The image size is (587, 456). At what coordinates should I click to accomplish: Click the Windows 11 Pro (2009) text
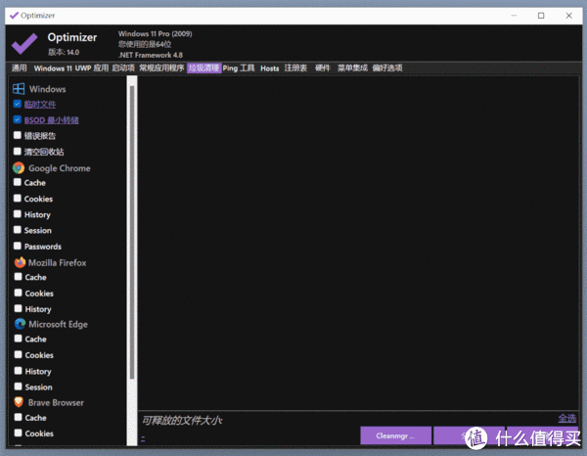pyautogui.click(x=155, y=33)
